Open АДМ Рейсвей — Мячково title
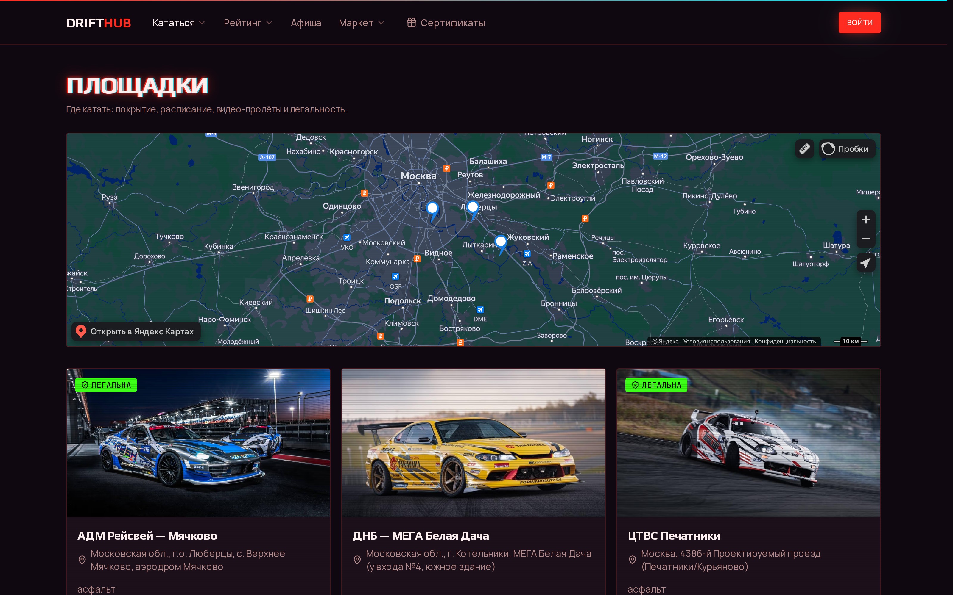The image size is (953, 595). (147, 535)
